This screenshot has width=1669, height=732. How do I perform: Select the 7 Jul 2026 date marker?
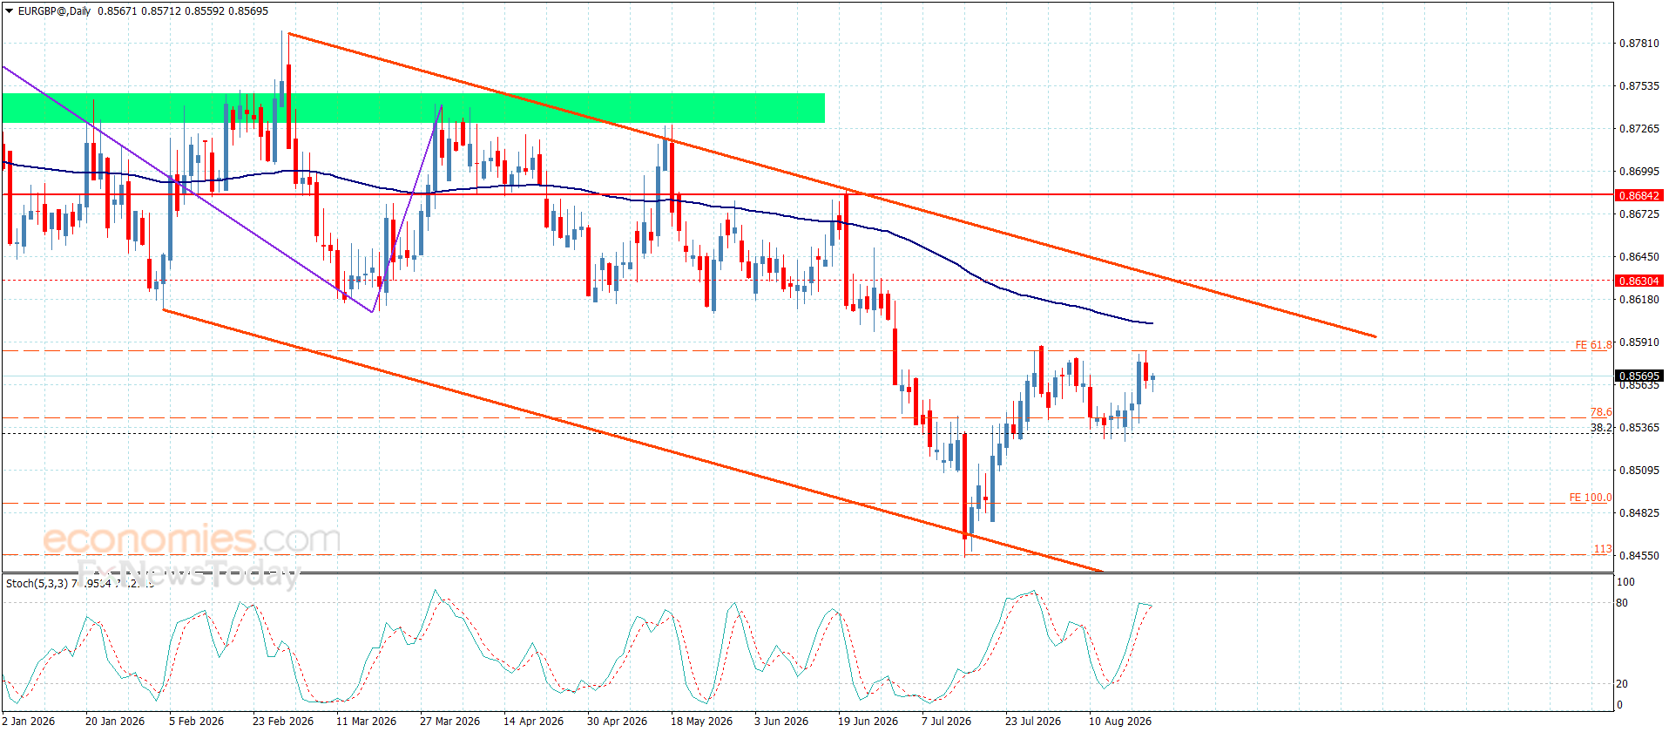coord(946,721)
